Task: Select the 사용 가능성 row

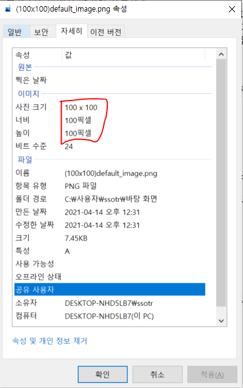Action: click(110, 264)
